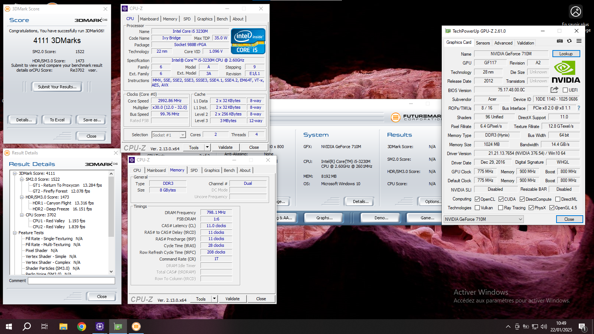
Task: Click the Save as... button
Action: (92, 120)
